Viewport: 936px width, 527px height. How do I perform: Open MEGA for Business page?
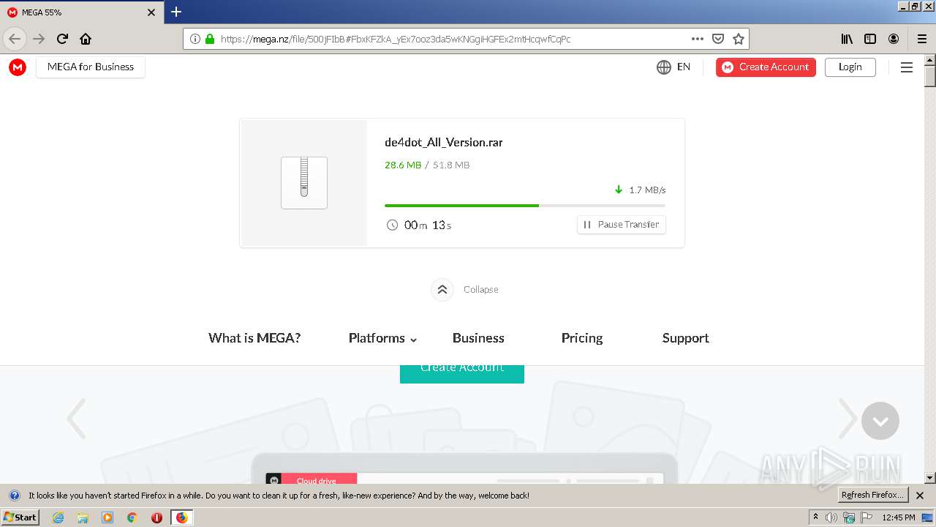[91, 67]
